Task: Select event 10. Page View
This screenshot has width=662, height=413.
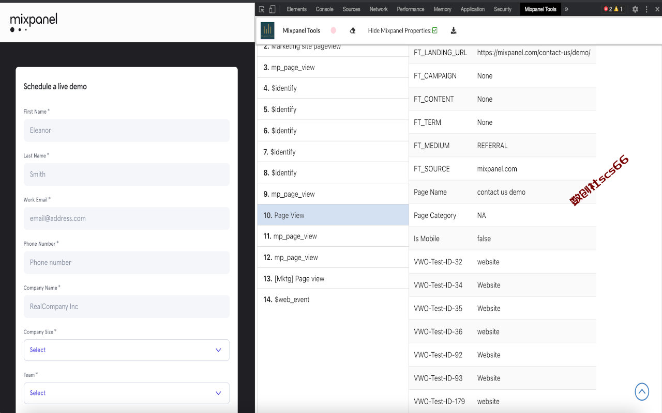Action: 333,215
